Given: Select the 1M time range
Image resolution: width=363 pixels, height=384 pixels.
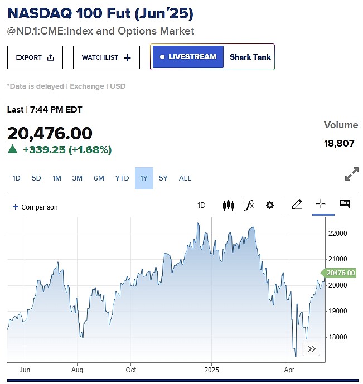Looking at the screenshot, I should [56, 178].
